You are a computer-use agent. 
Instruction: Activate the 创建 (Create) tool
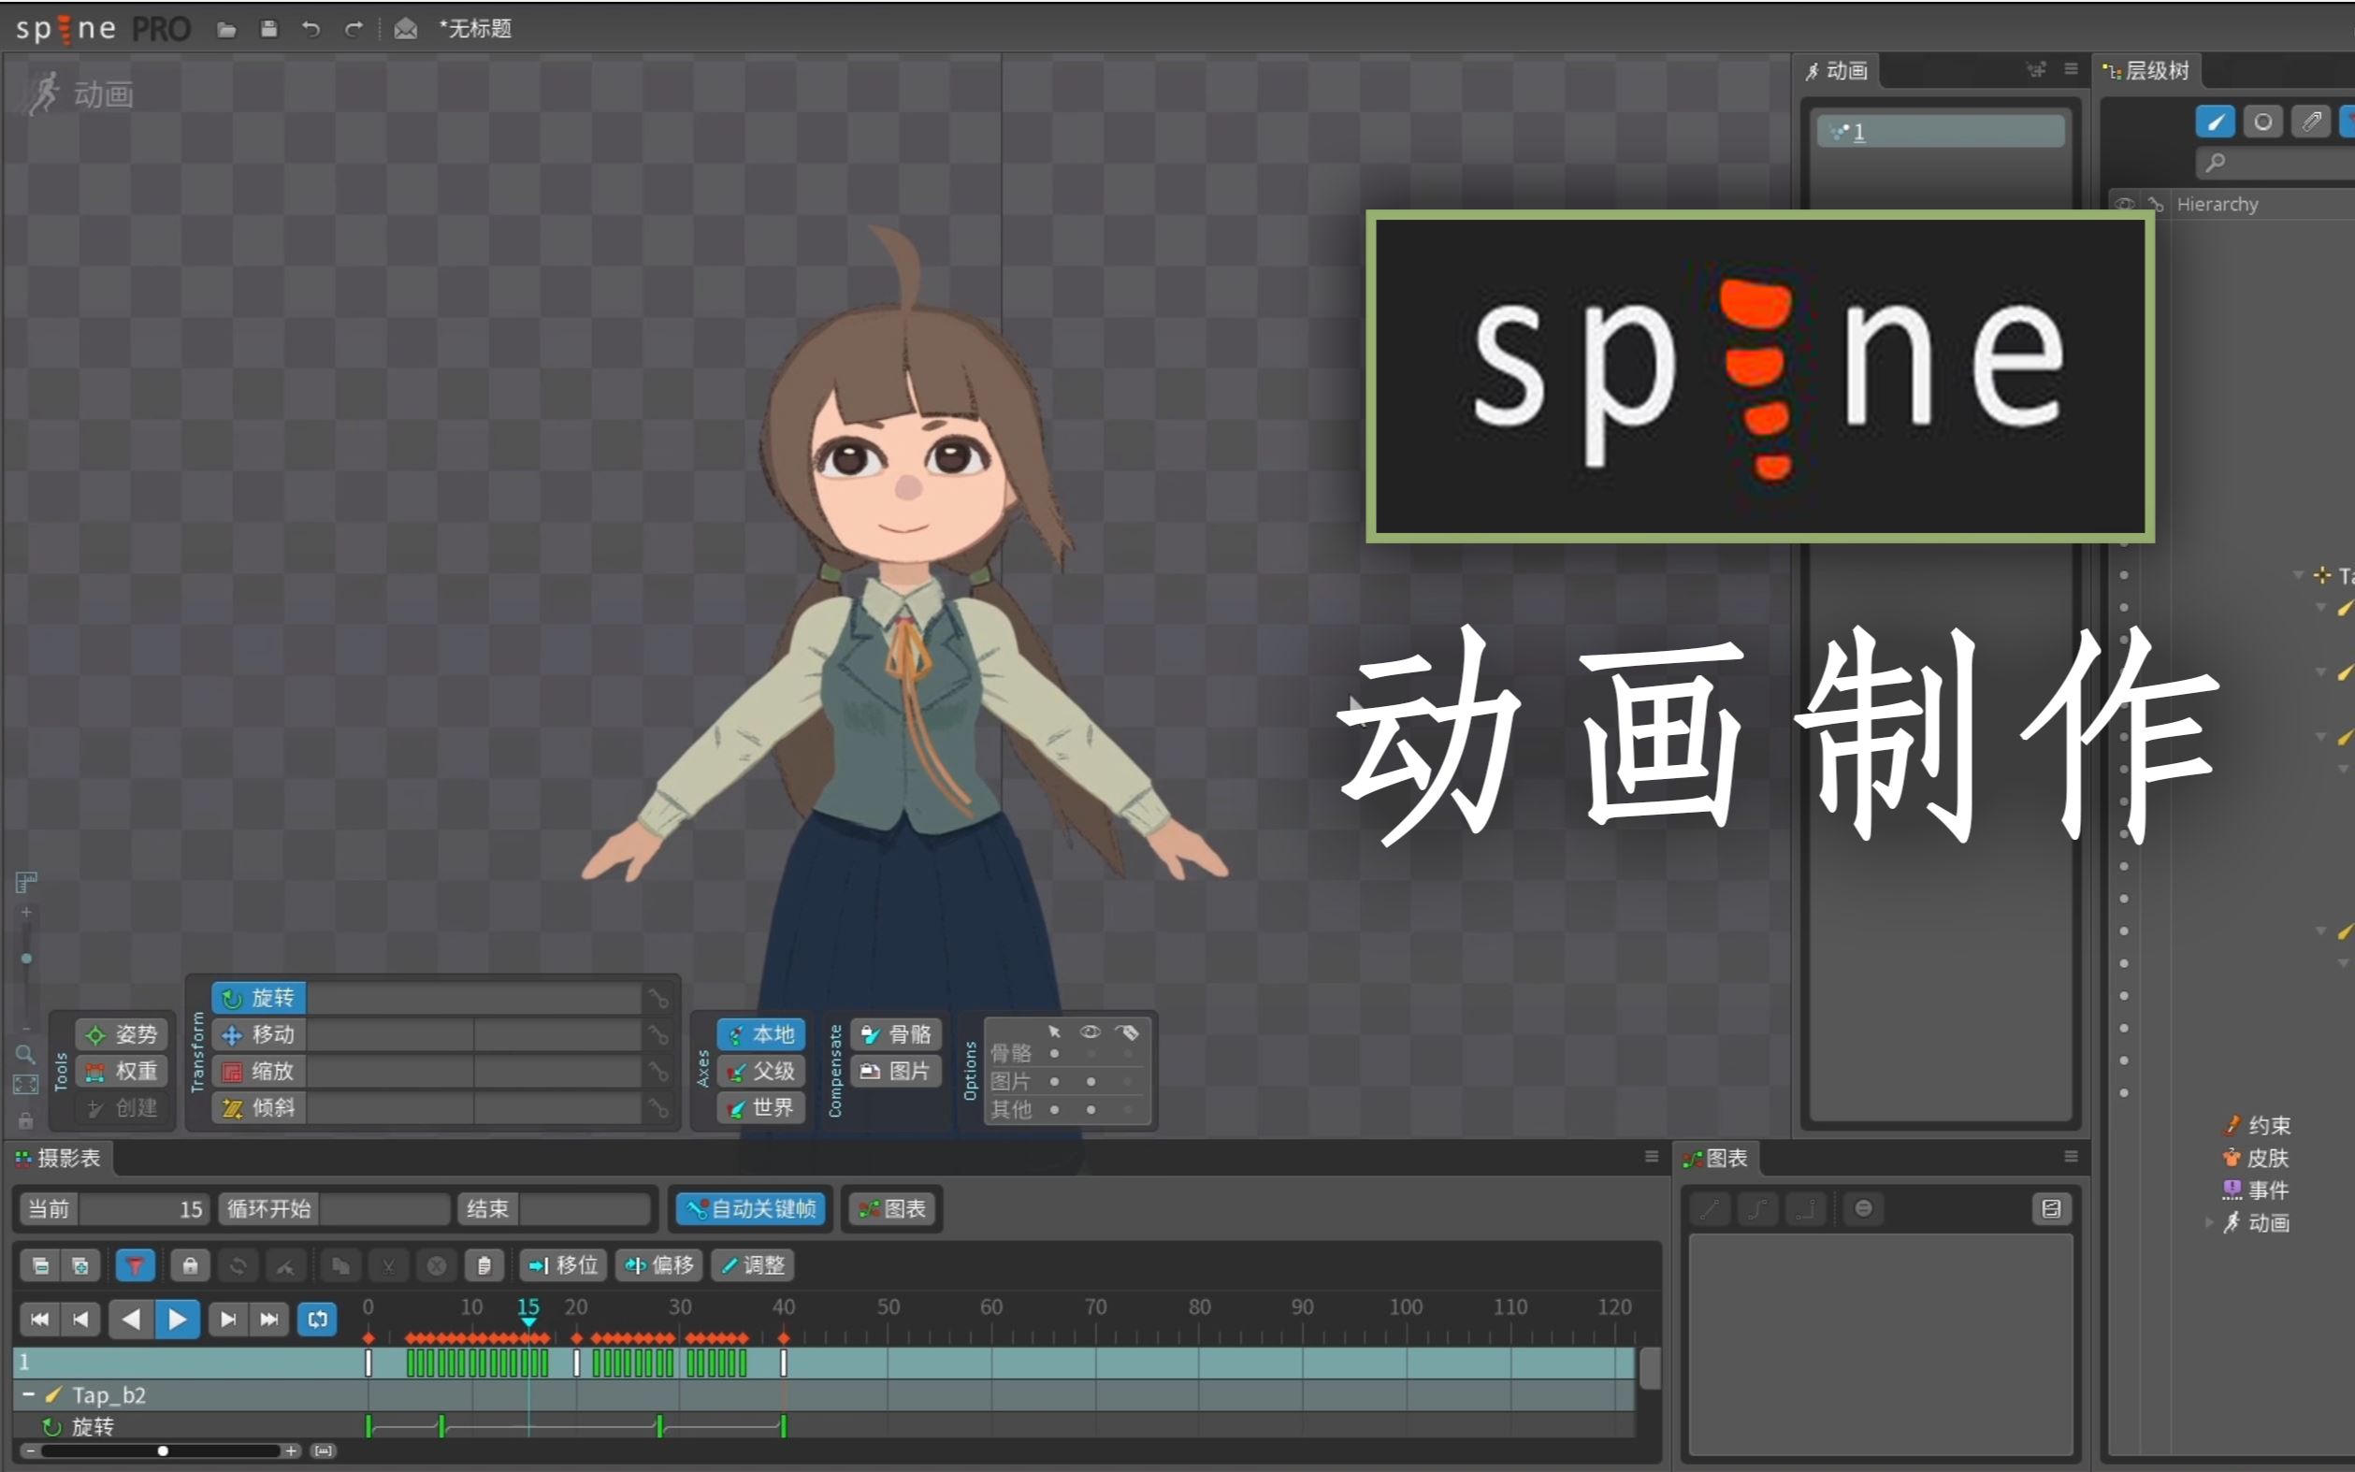(x=121, y=1108)
